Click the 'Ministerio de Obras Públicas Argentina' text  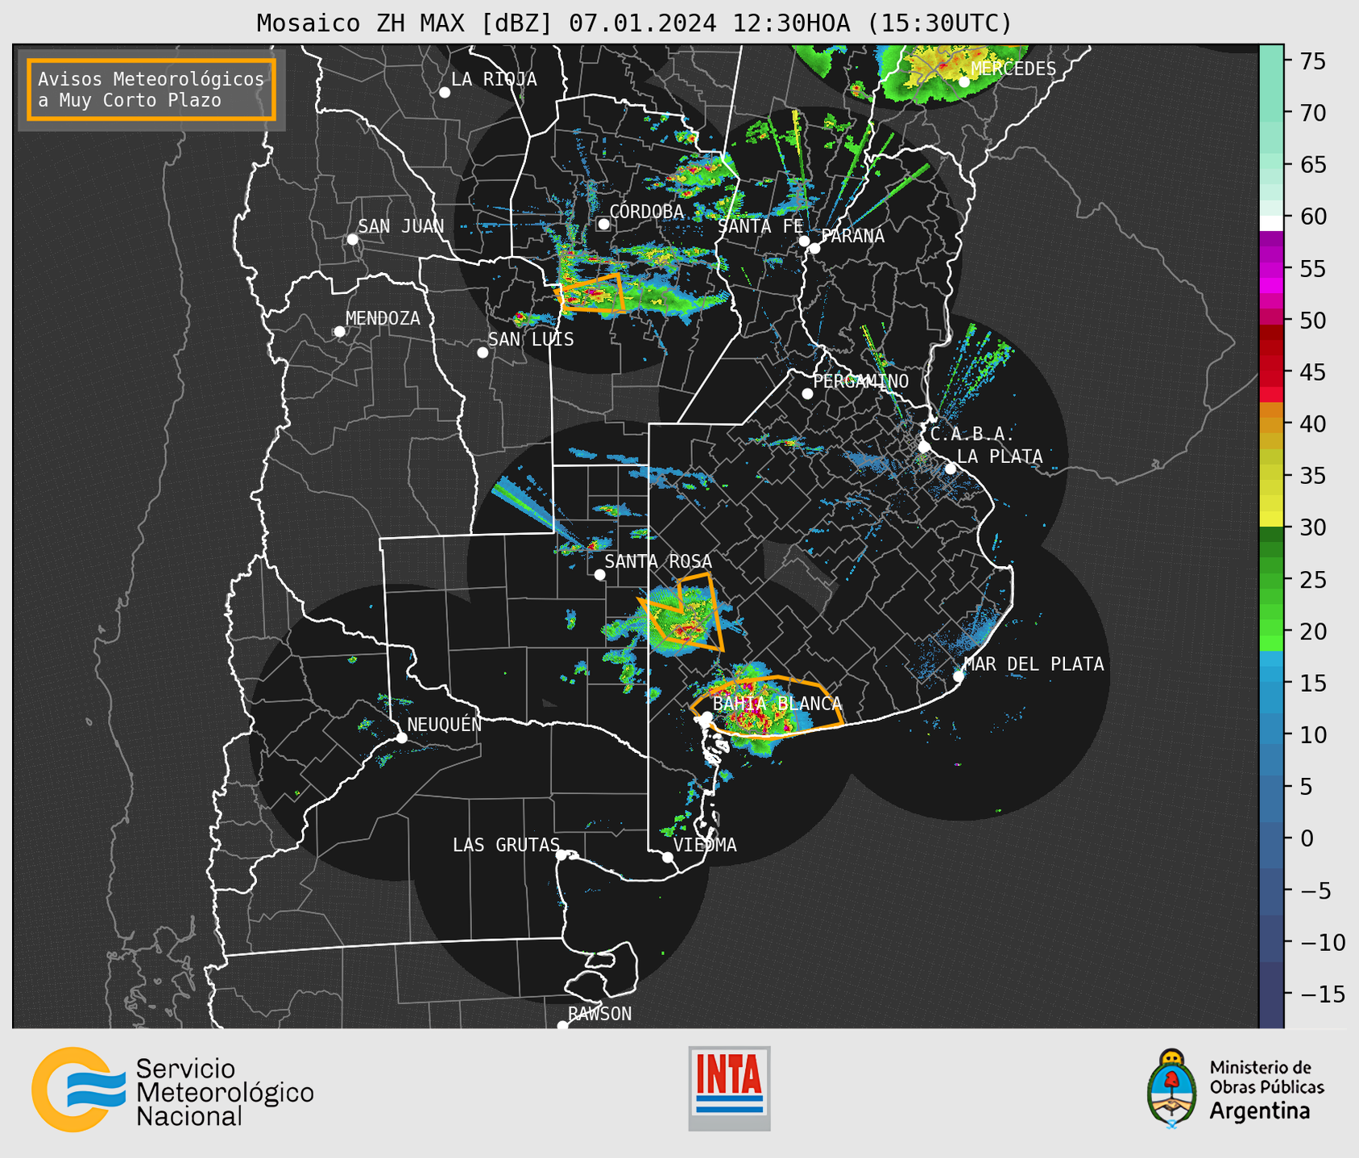click(x=1266, y=1090)
